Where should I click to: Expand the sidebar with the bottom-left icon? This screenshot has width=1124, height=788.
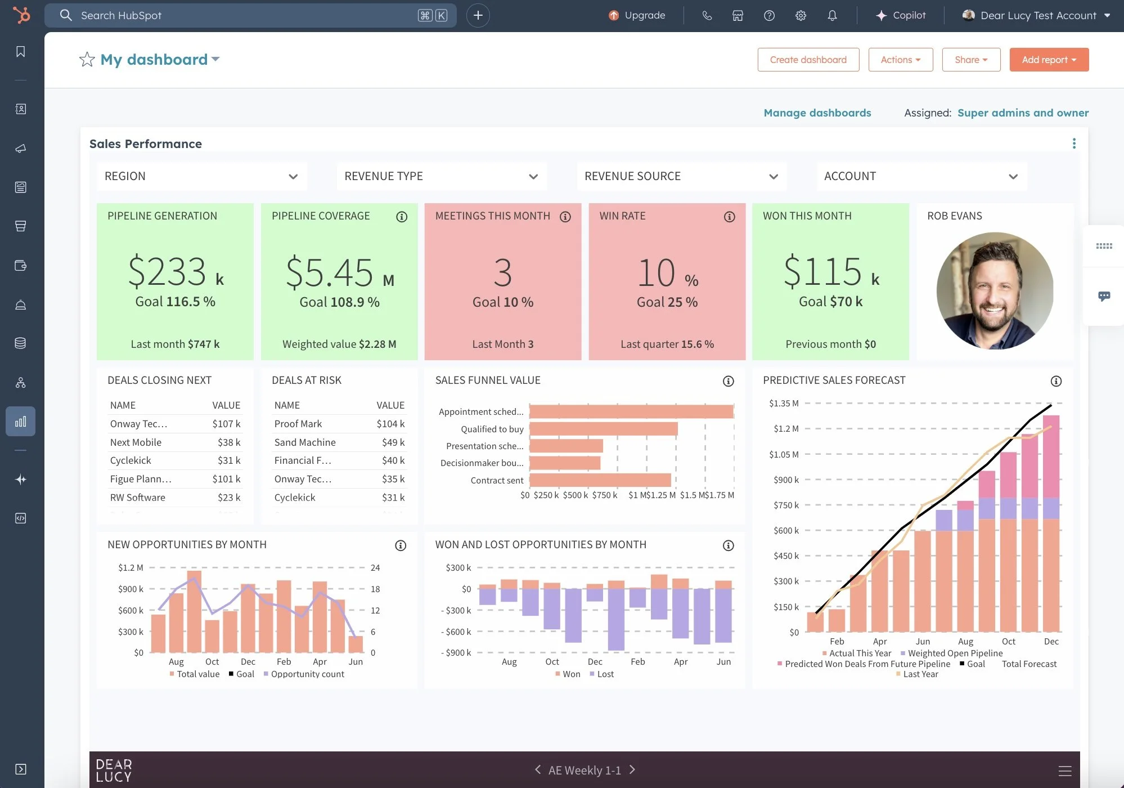pyautogui.click(x=21, y=769)
